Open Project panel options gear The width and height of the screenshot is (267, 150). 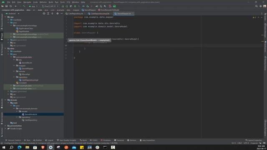point(58,14)
